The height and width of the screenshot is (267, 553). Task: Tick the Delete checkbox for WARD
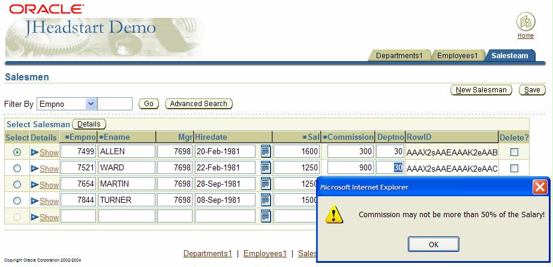[x=514, y=168]
